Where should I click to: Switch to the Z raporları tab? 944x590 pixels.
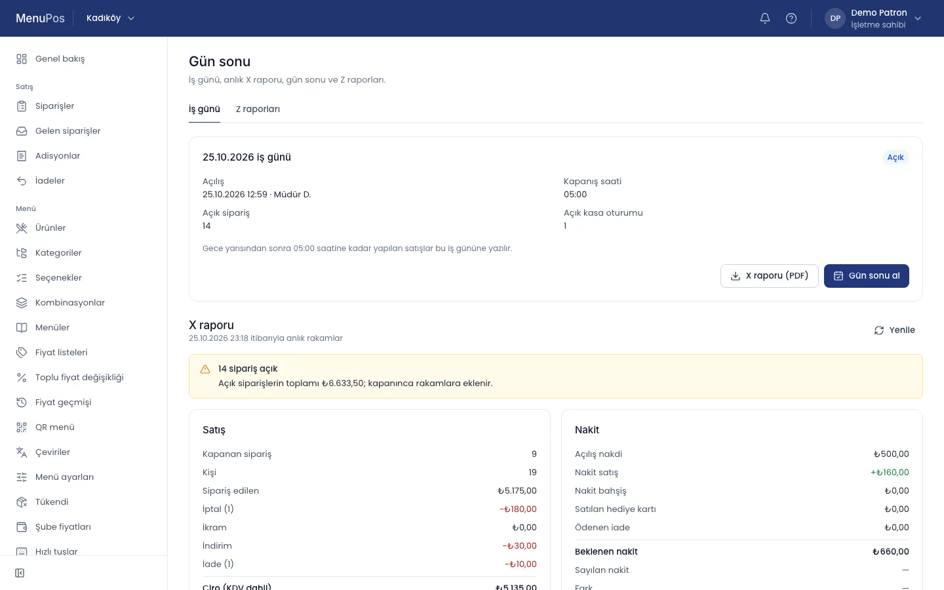258,109
